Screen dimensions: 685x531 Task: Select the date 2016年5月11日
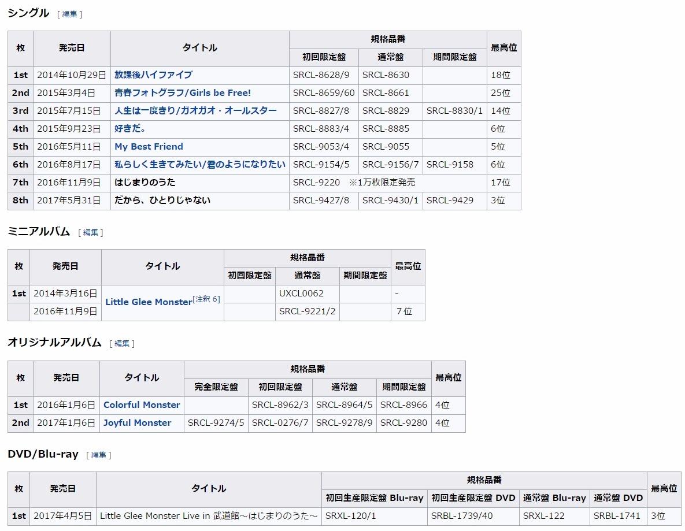tap(69, 146)
